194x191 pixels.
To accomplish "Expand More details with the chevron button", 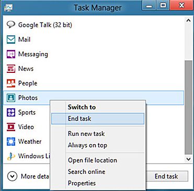I will (12, 176).
